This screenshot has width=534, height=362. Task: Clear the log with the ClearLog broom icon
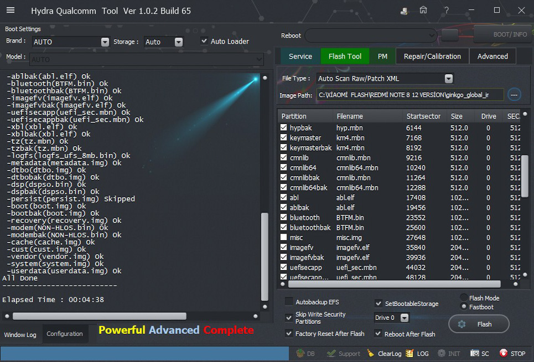[371, 353]
